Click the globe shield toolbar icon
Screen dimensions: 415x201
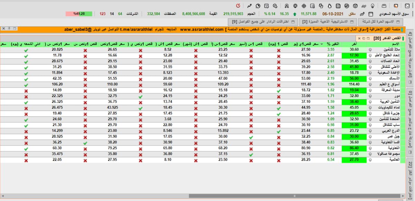coord(295,6)
